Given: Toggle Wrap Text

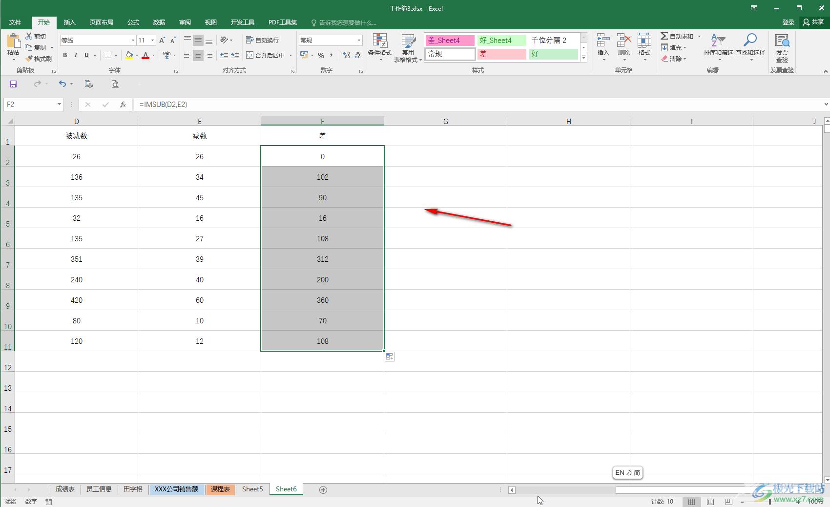Looking at the screenshot, I should [x=262, y=40].
